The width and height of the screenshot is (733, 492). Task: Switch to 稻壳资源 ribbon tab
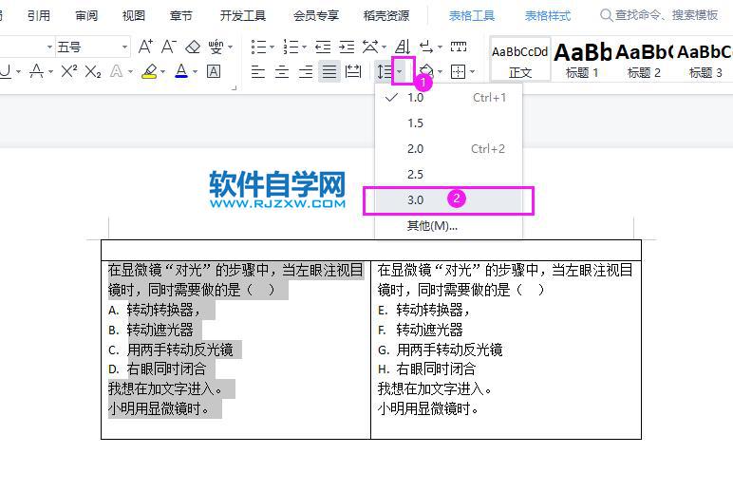point(386,16)
